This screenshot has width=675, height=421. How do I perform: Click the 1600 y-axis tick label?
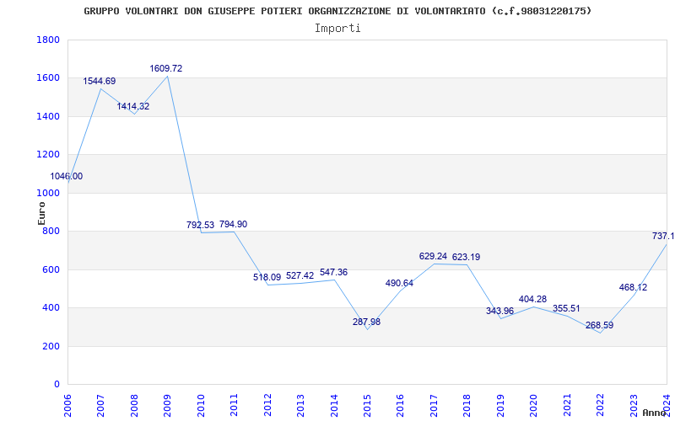48,78
